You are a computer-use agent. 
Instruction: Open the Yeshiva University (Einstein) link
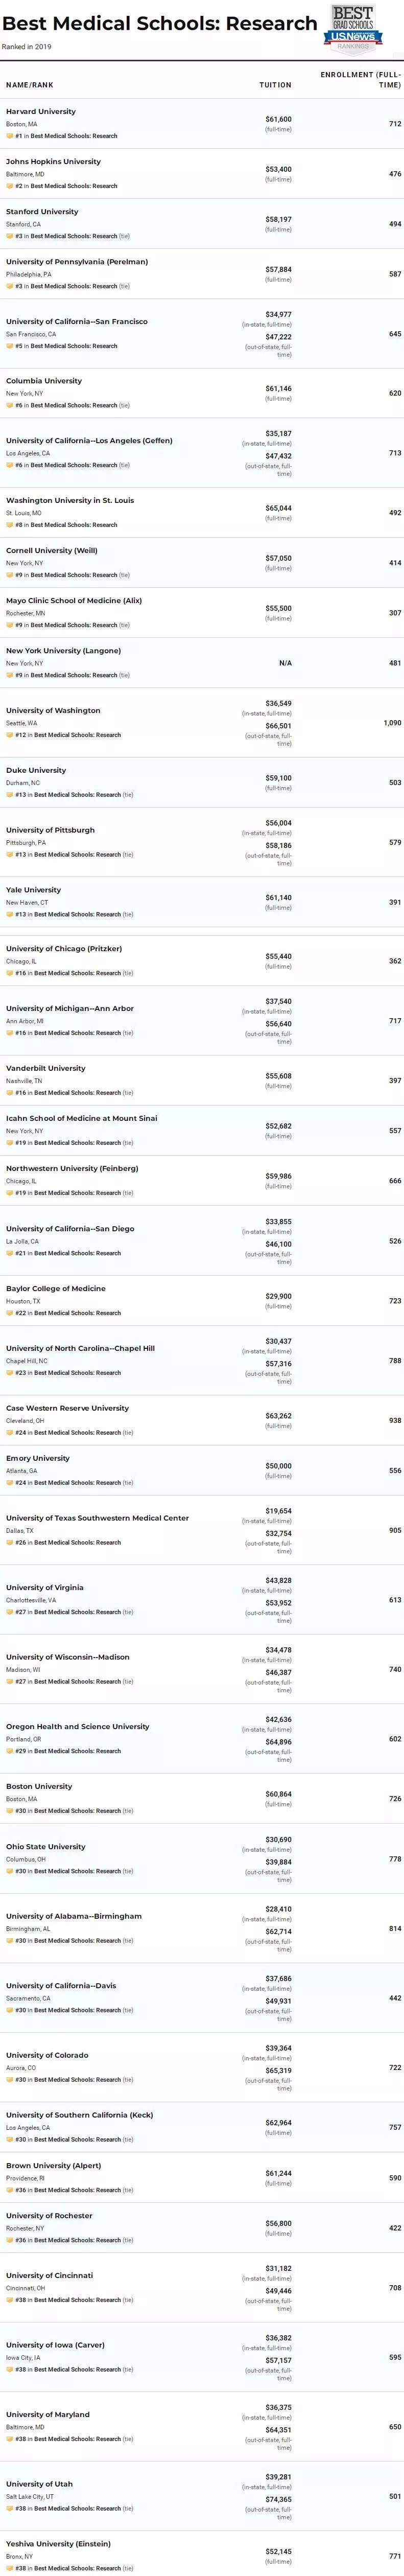(x=58, y=2543)
